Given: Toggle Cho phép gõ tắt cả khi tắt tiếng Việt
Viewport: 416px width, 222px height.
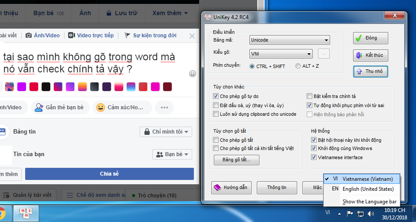Looking at the screenshot, I should click(216, 148).
